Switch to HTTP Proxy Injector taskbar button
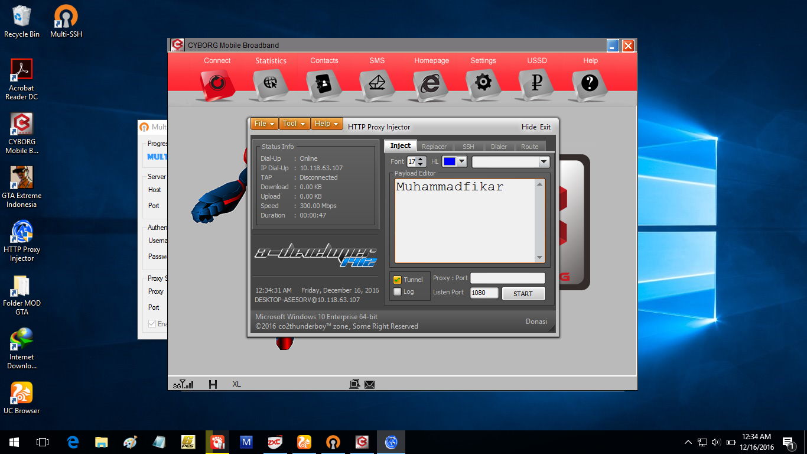This screenshot has height=454, width=807. tap(391, 442)
